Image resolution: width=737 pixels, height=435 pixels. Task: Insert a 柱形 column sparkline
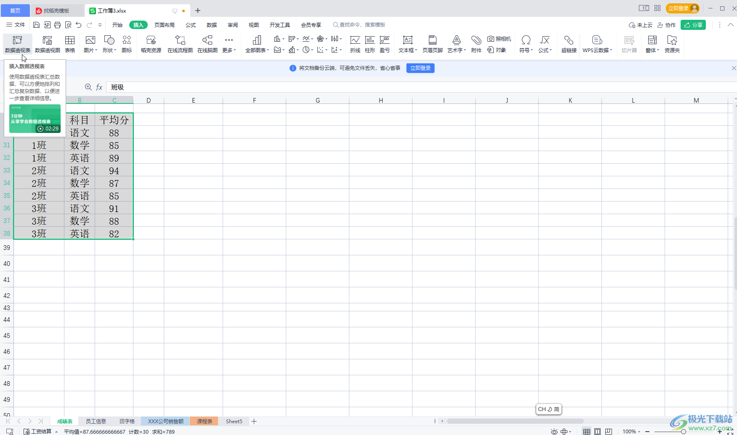pos(370,44)
